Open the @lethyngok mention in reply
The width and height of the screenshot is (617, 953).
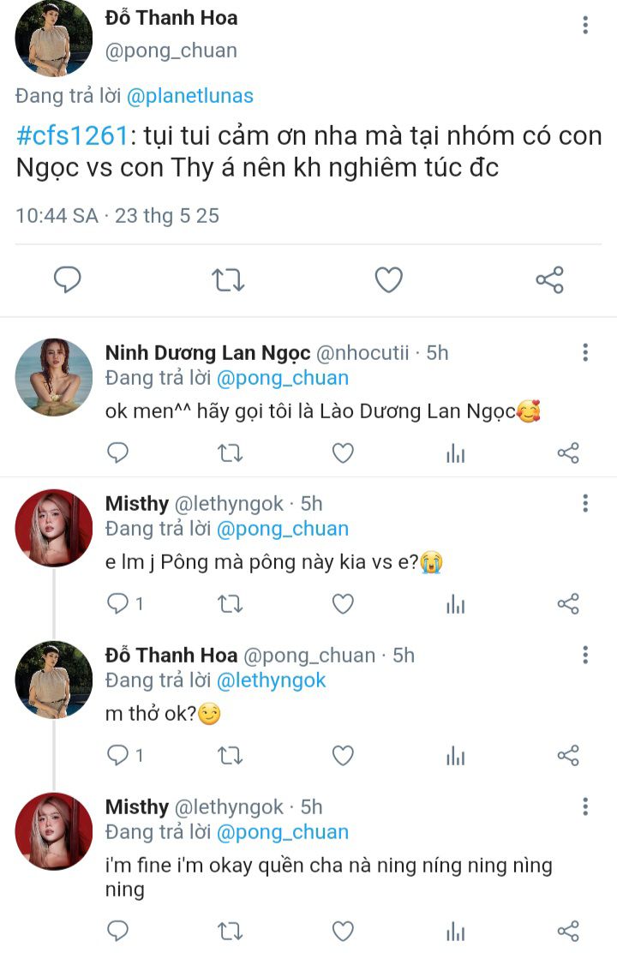point(272,680)
